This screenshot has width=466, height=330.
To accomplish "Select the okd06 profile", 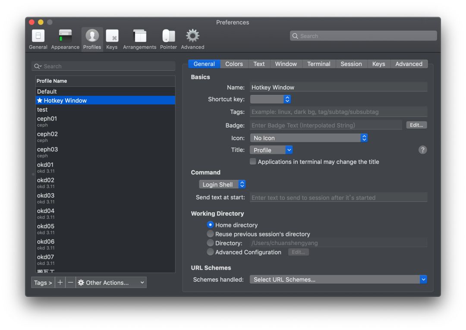I will pyautogui.click(x=105, y=245).
